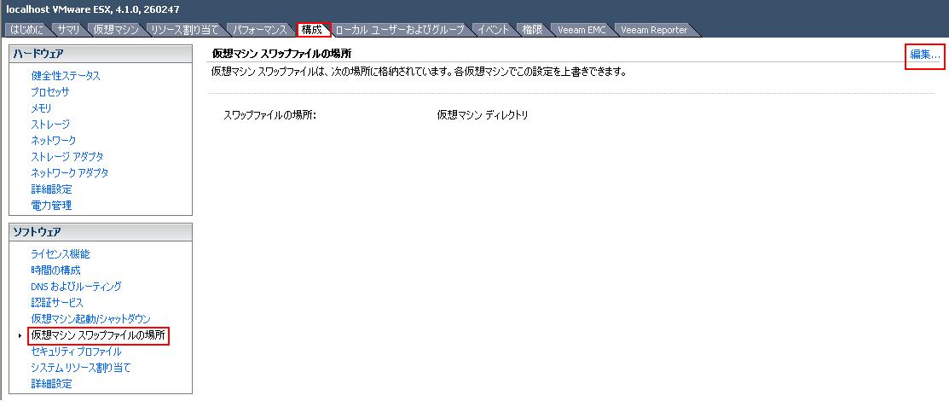Click the 仮想マシン ディレクトリ value text
The width and height of the screenshot is (949, 407).
click(x=483, y=115)
